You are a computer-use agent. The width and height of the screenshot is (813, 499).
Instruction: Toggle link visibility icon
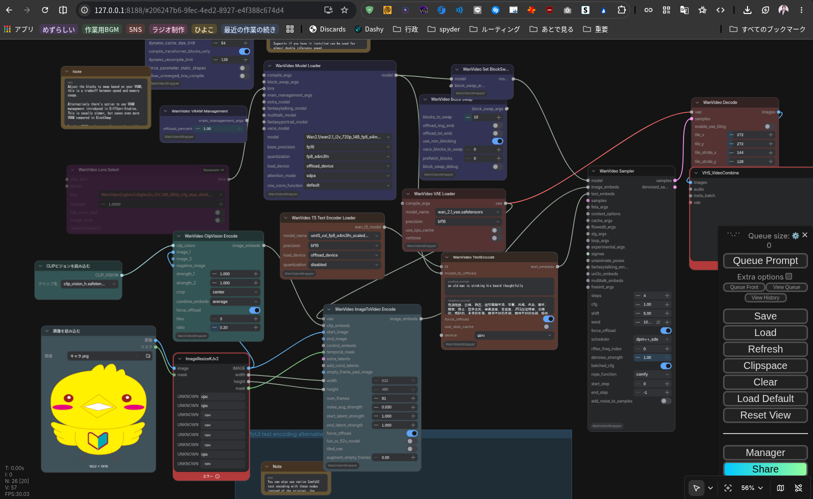click(798, 488)
